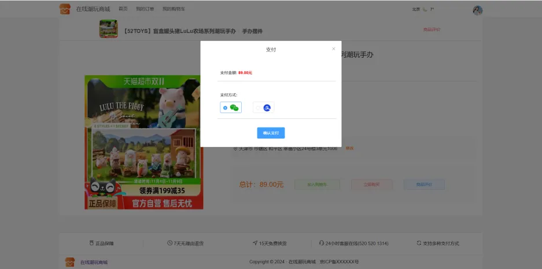
Task: Click the 24-hour customer service headset icon
Action: (322, 243)
